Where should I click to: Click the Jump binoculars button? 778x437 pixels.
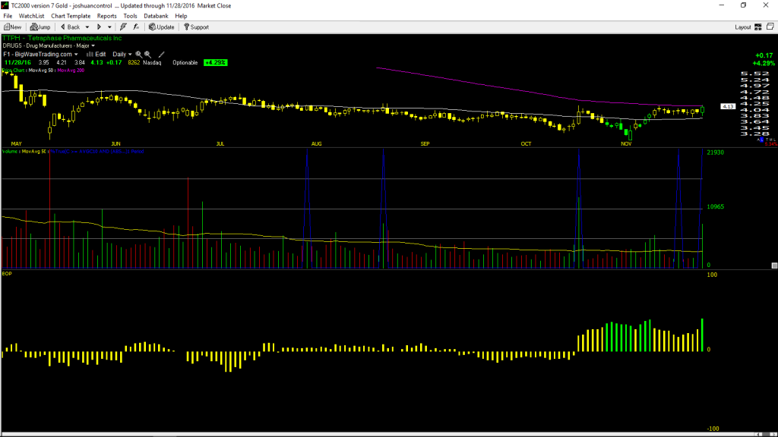click(40, 27)
